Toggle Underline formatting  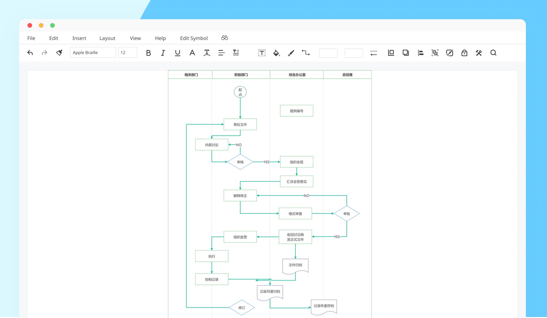178,53
